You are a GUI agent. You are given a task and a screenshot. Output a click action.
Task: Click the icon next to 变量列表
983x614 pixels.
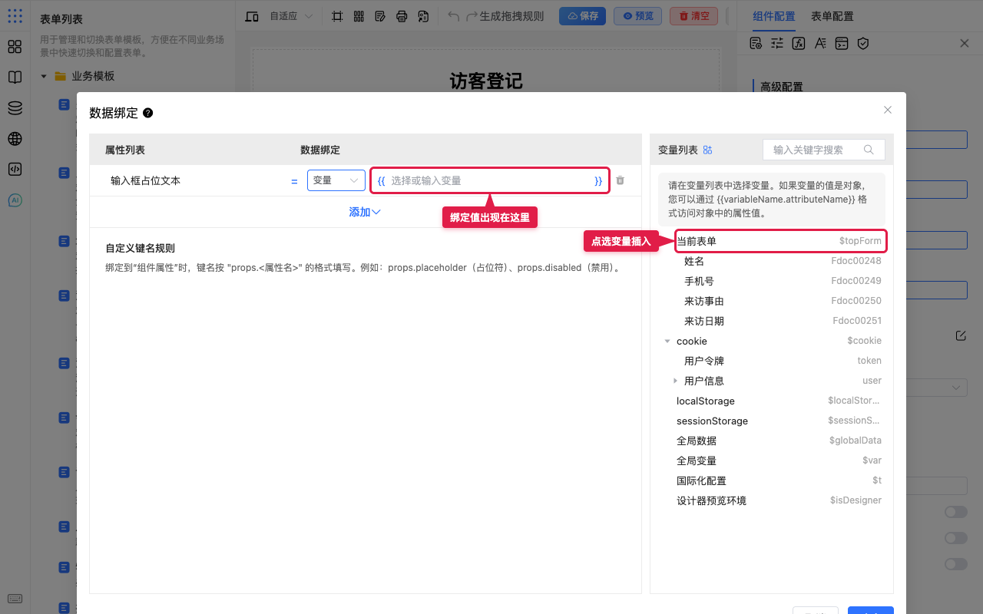click(x=708, y=150)
